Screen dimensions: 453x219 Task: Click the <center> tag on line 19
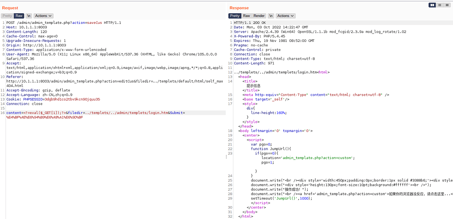(x=251, y=135)
